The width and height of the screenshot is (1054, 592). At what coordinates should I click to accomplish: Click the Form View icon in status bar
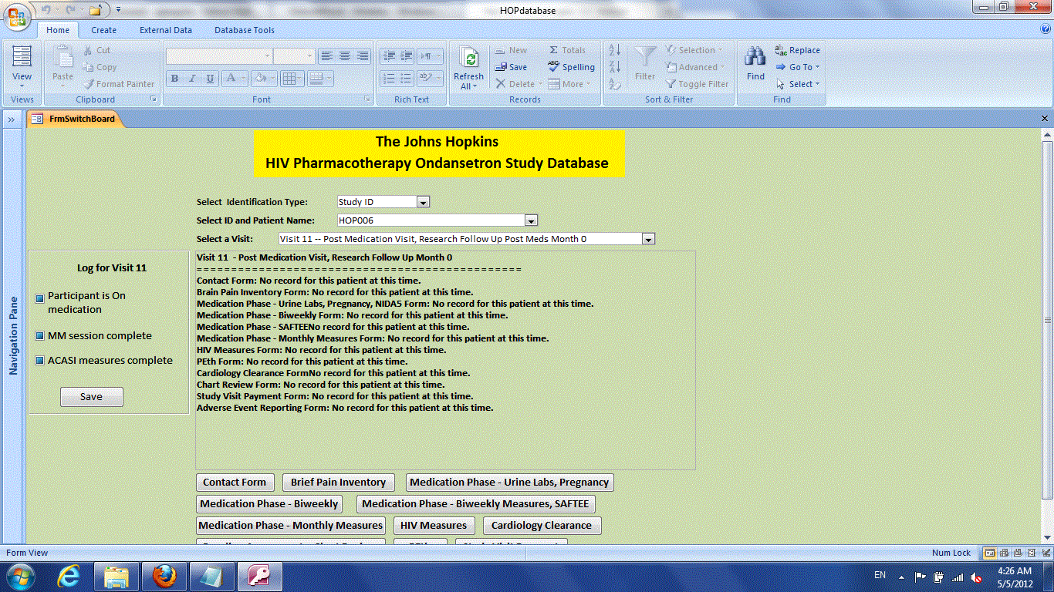tap(990, 553)
